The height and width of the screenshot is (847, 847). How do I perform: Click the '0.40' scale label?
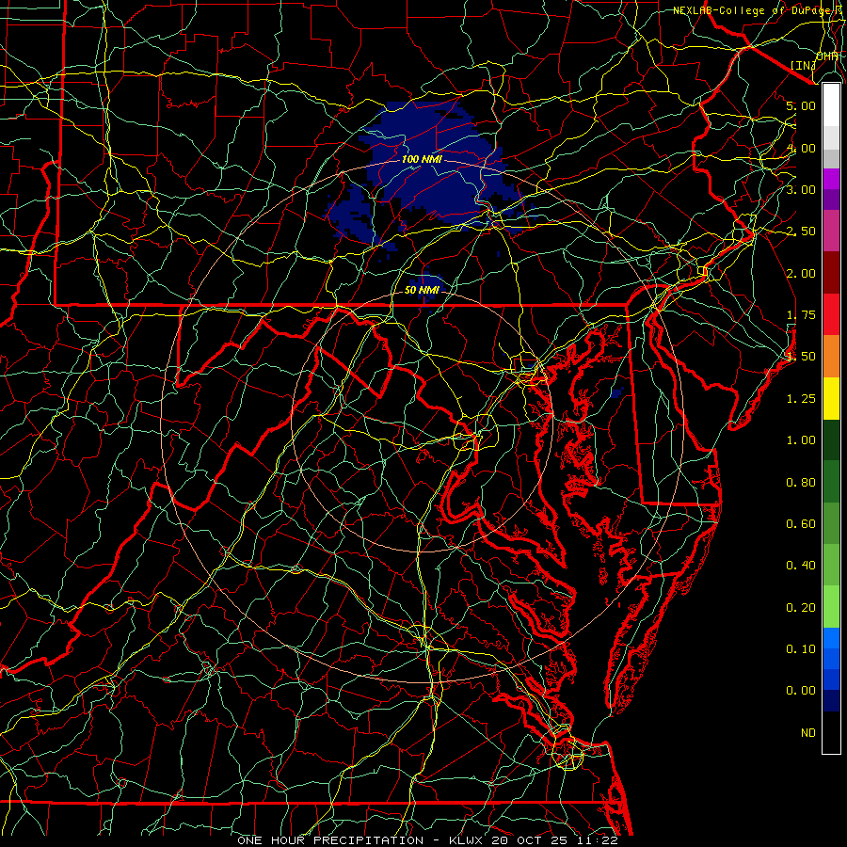(x=801, y=566)
